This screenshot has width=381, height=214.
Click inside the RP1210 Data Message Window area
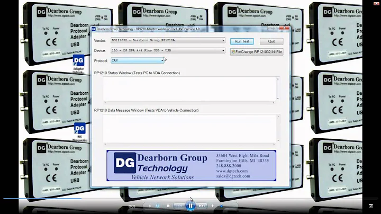coord(189,128)
